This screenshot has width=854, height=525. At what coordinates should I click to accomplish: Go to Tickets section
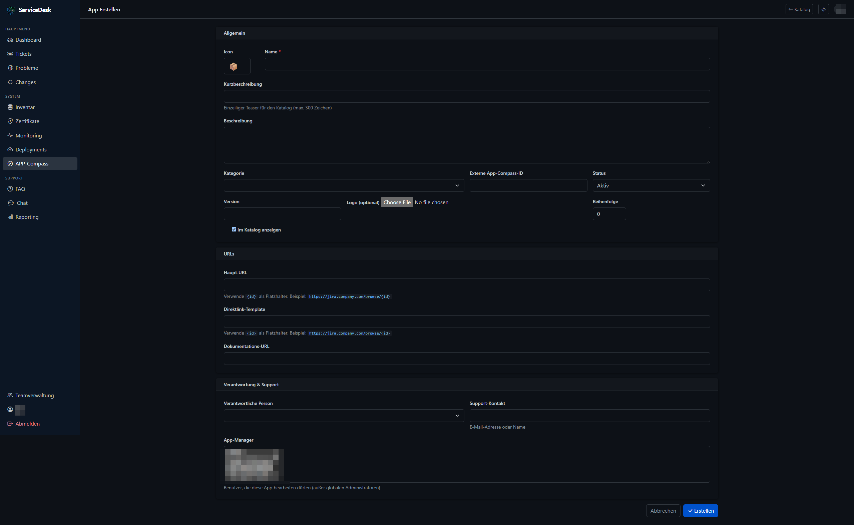(40, 54)
